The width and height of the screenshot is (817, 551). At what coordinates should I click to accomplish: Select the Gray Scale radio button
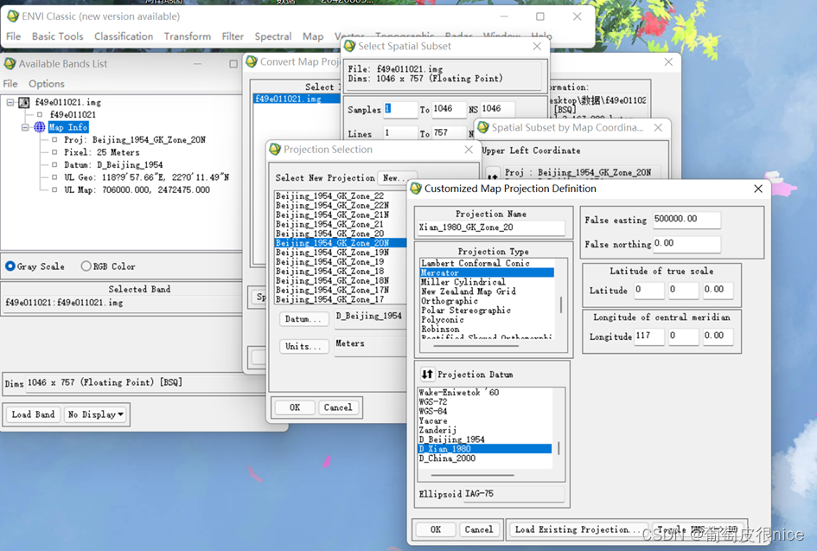tap(10, 266)
